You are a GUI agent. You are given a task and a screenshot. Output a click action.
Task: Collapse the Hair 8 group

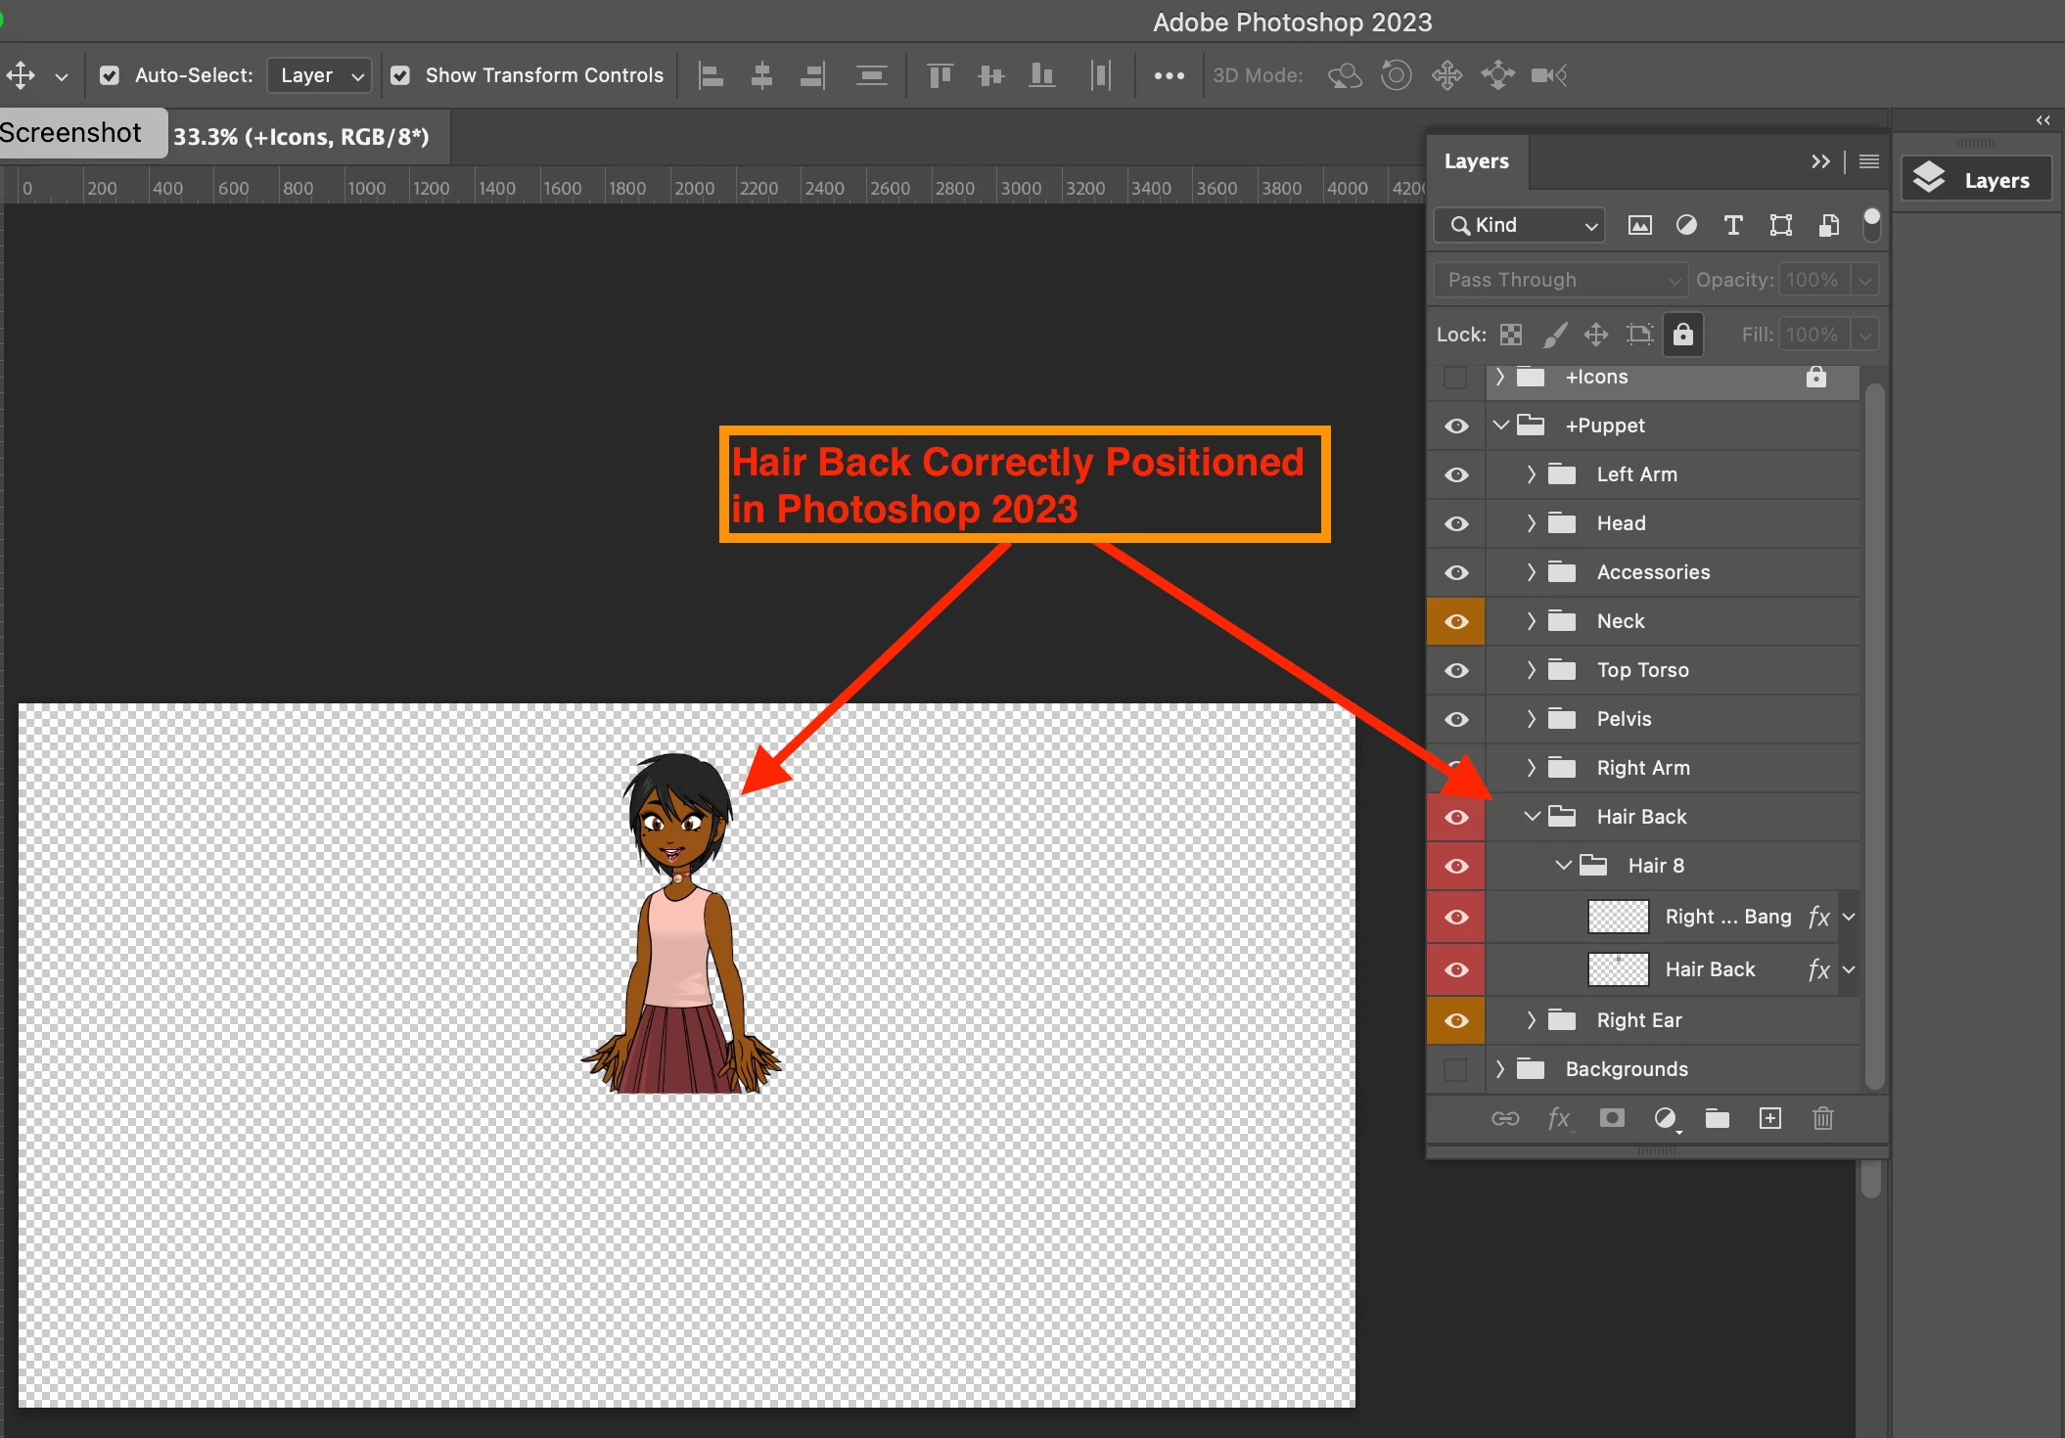[x=1563, y=866]
